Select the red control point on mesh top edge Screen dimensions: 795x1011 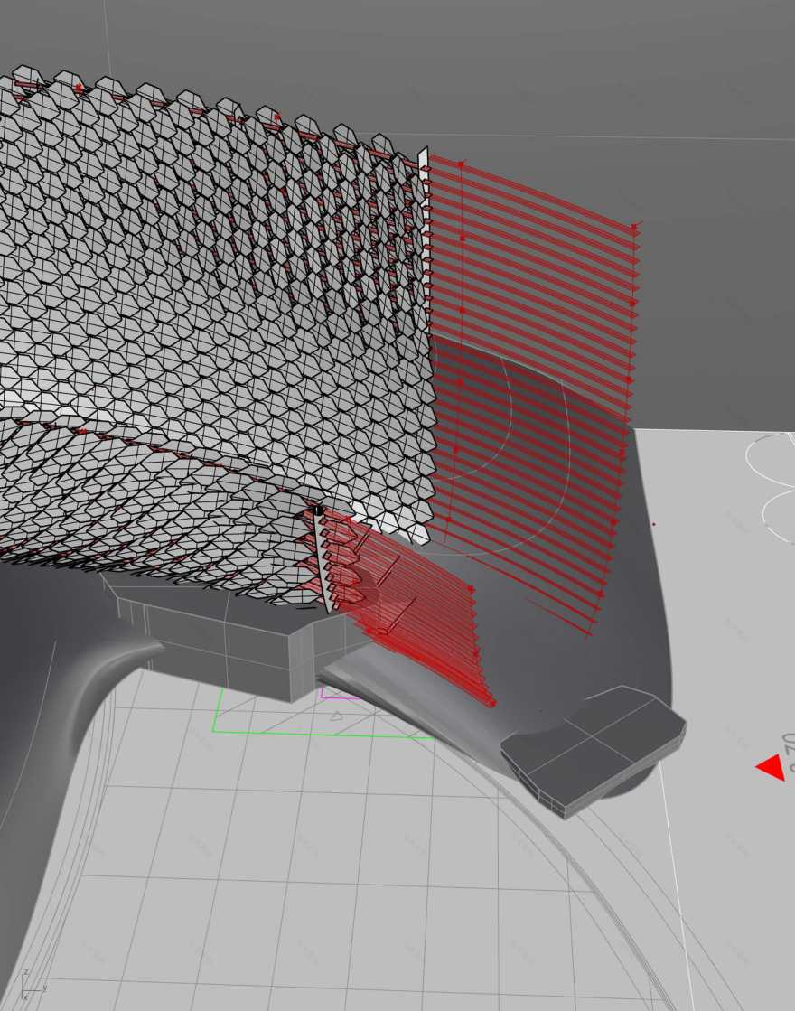coord(276,117)
